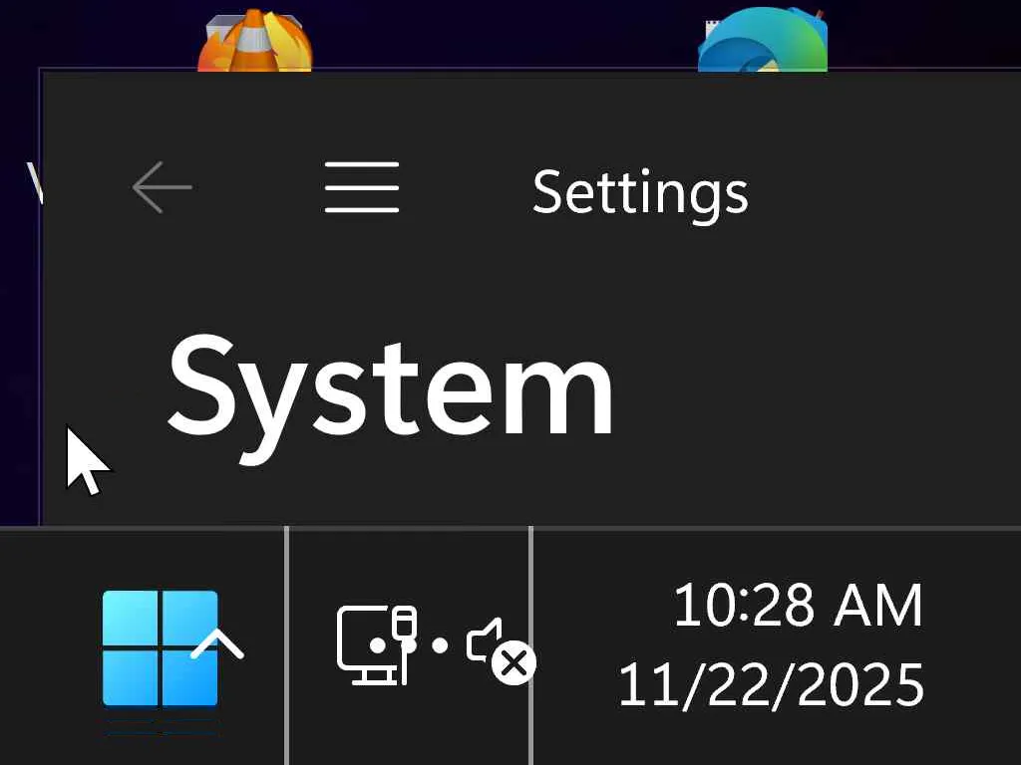The width and height of the screenshot is (1021, 765).
Task: Click the Settings window title text
Action: pyautogui.click(x=640, y=192)
